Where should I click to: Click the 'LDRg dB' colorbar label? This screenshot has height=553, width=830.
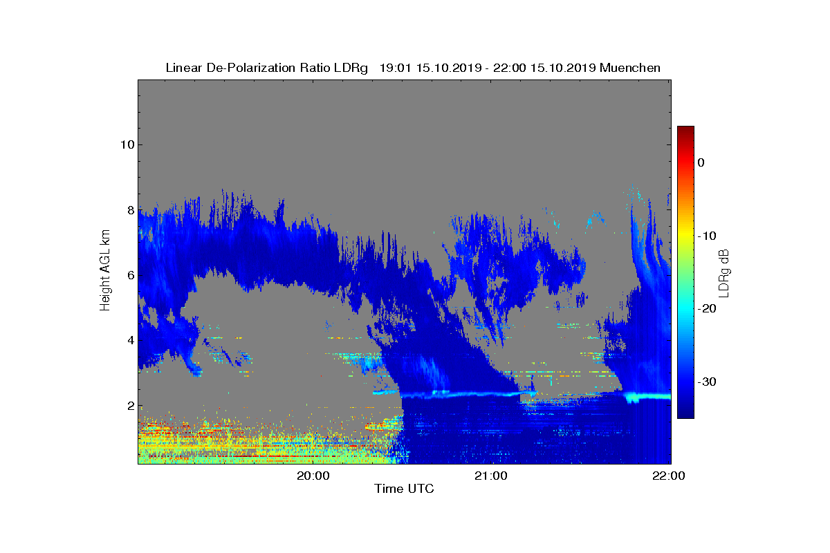(723, 272)
